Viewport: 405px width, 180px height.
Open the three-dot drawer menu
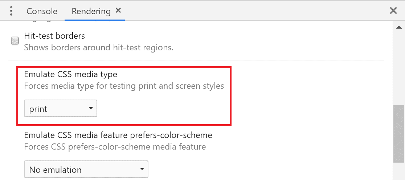coord(11,11)
